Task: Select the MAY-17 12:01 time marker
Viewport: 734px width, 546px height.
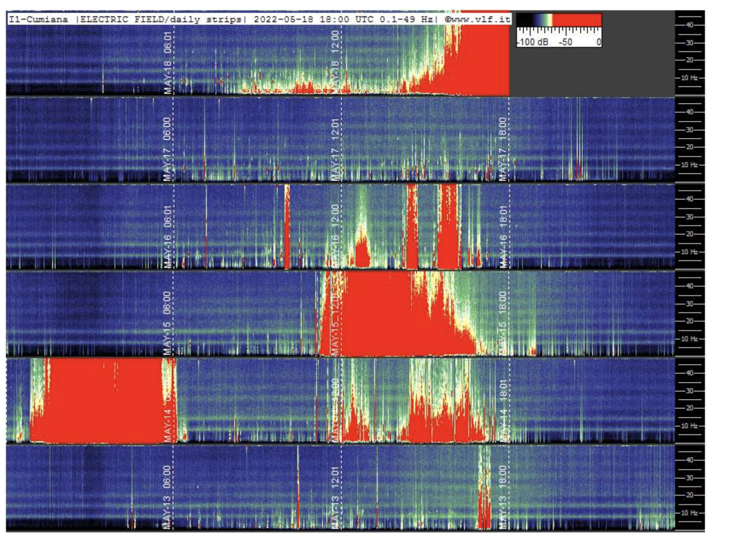Action: (335, 149)
